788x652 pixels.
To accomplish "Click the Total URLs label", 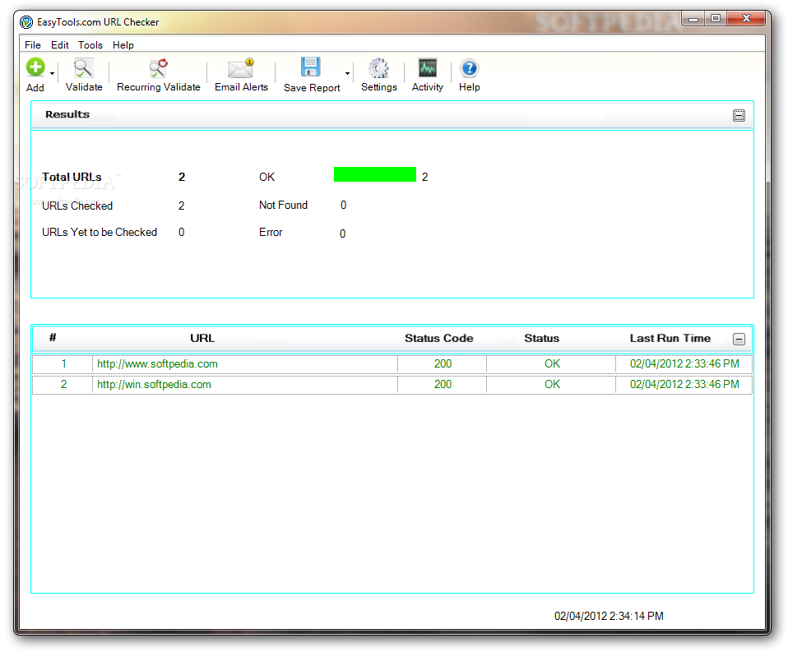I will [72, 177].
